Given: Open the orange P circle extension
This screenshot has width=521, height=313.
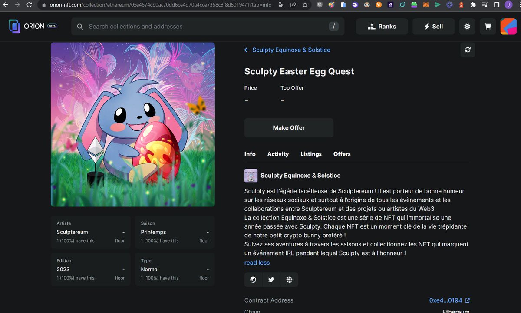Looking at the screenshot, I should click(x=379, y=5).
